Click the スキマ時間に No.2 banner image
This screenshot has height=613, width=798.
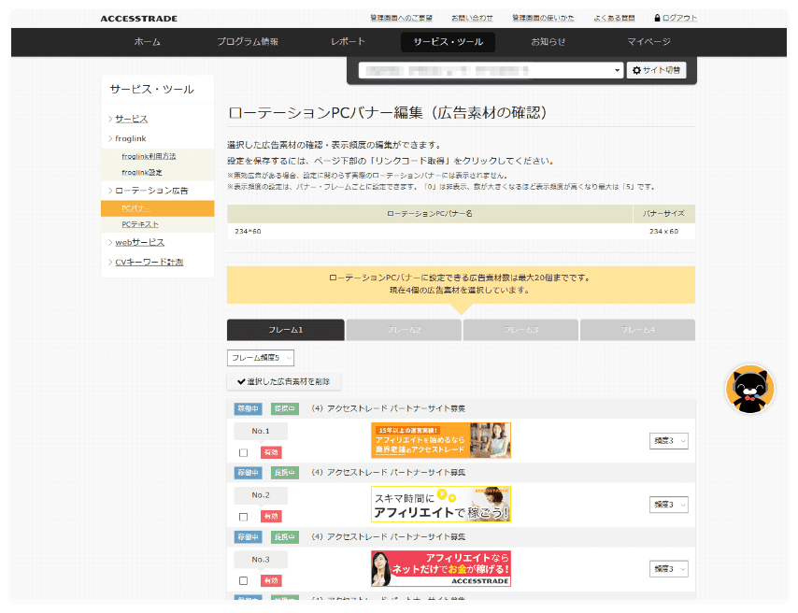click(441, 504)
